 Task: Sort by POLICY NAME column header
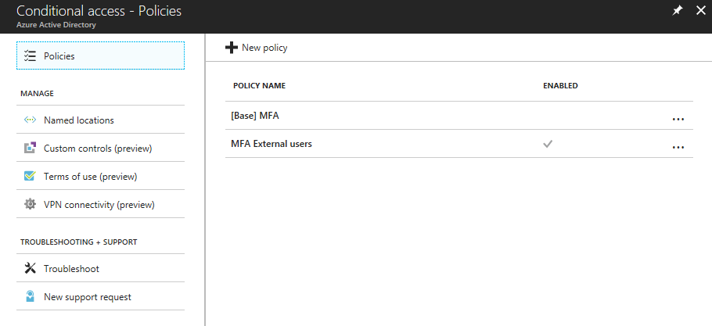[x=259, y=86]
